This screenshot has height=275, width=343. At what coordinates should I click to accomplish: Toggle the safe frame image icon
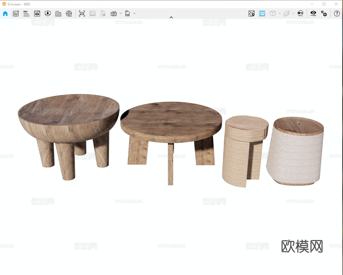coord(262,14)
